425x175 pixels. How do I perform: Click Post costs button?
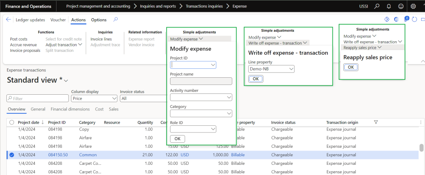[x=19, y=39]
